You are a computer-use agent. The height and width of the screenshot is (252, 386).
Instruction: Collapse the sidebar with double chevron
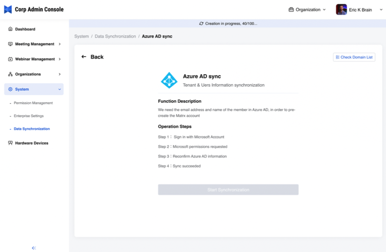[x=34, y=248]
